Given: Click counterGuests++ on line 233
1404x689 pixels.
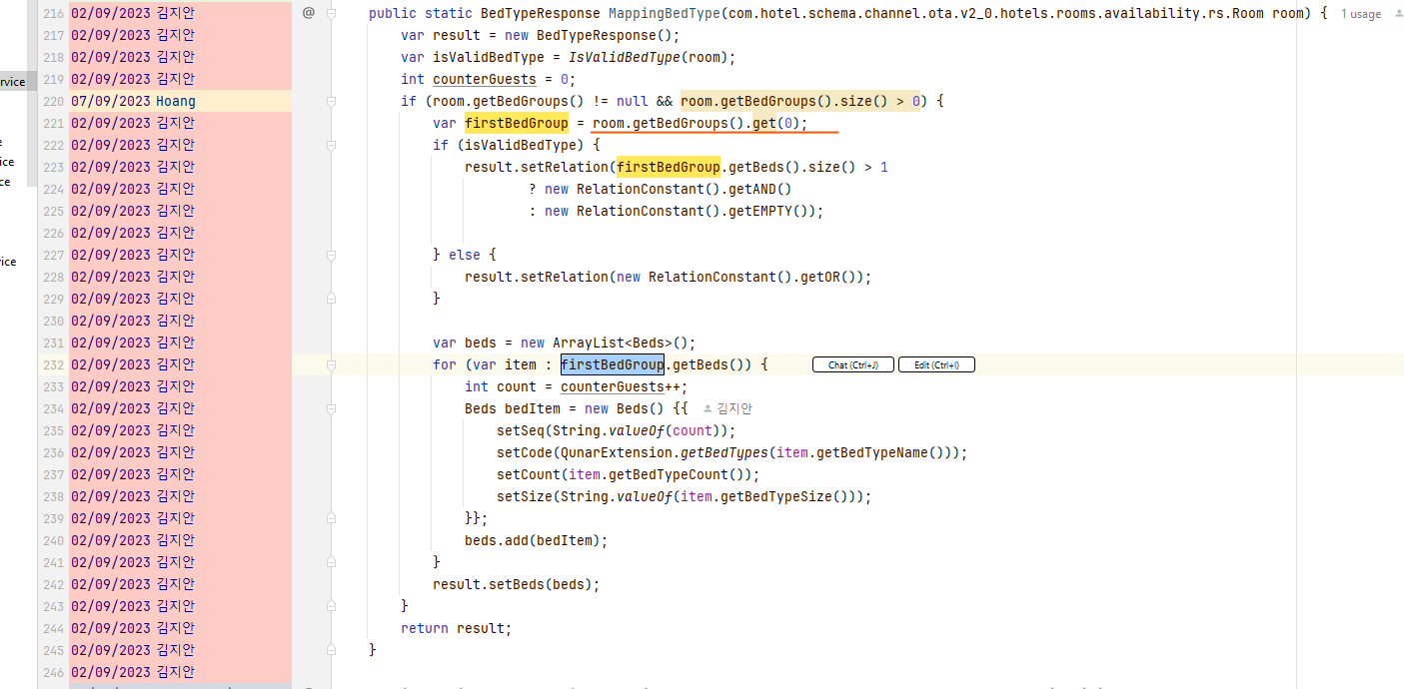Looking at the screenshot, I should pyautogui.click(x=621, y=386).
